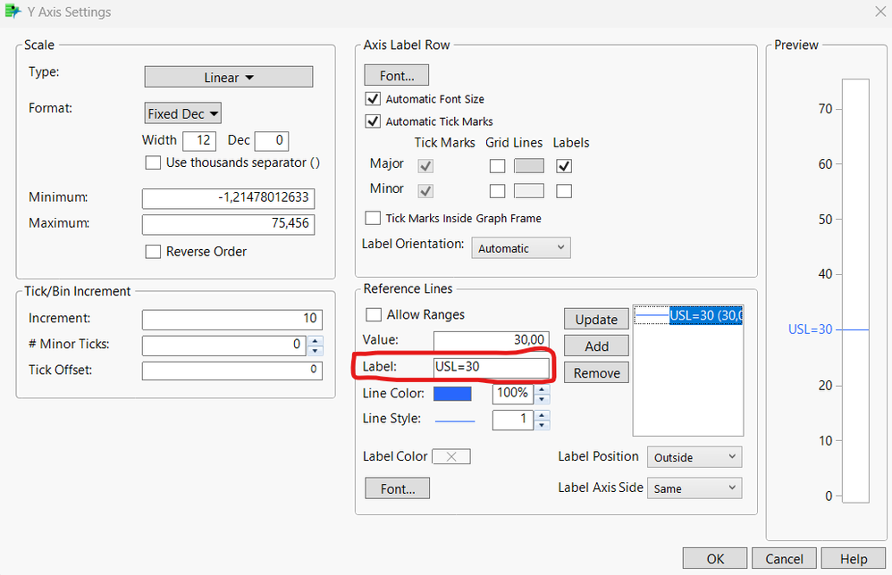Click the Minimum value field
The image size is (892, 575).
point(228,198)
